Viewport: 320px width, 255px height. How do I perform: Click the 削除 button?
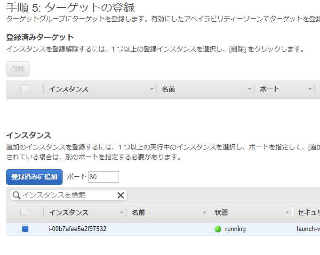(x=18, y=69)
